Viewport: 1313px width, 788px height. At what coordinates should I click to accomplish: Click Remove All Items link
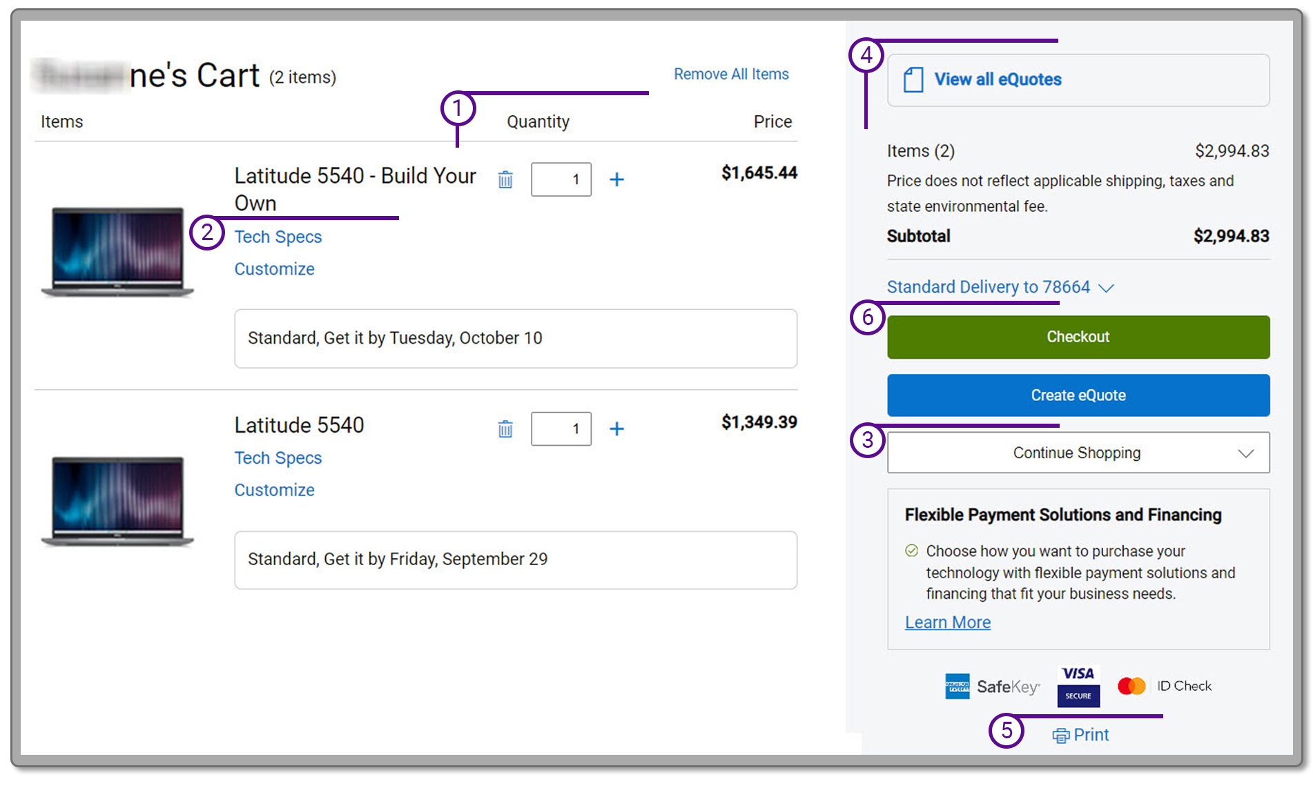(731, 74)
